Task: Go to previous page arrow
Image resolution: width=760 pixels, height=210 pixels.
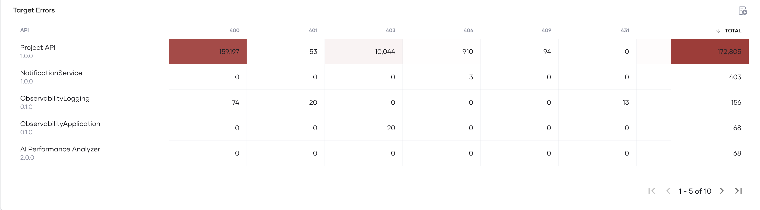Action: coord(668,191)
